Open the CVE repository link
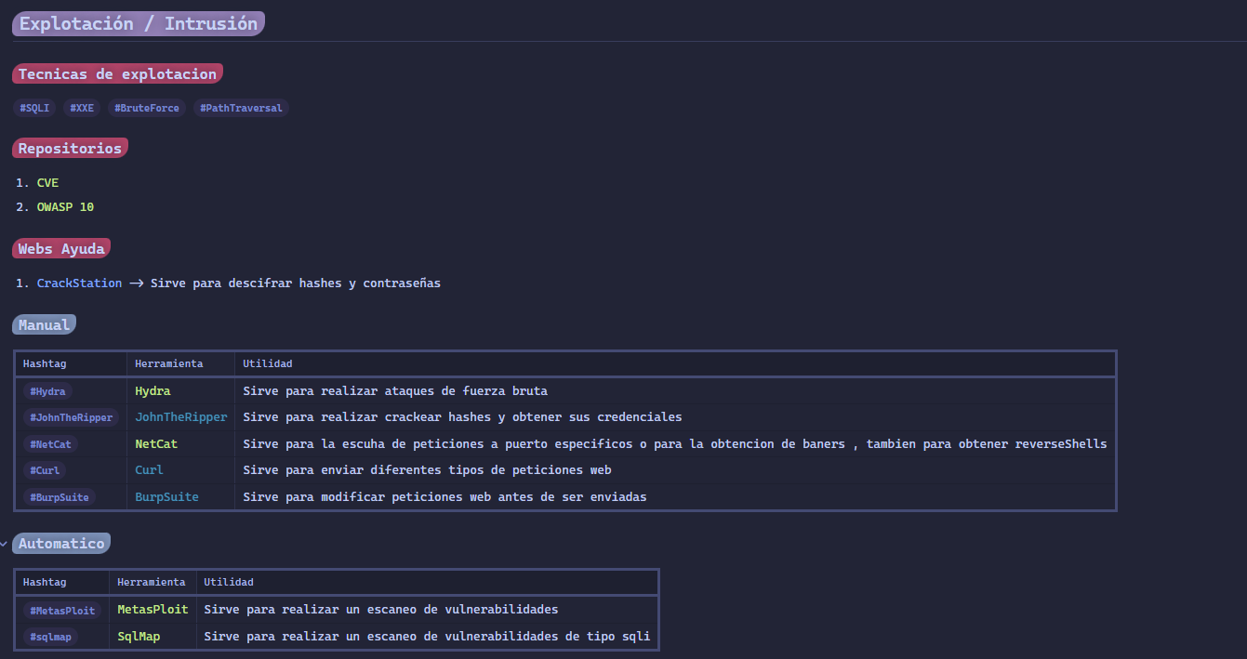Viewport: 1247px width, 659px height. click(46, 182)
